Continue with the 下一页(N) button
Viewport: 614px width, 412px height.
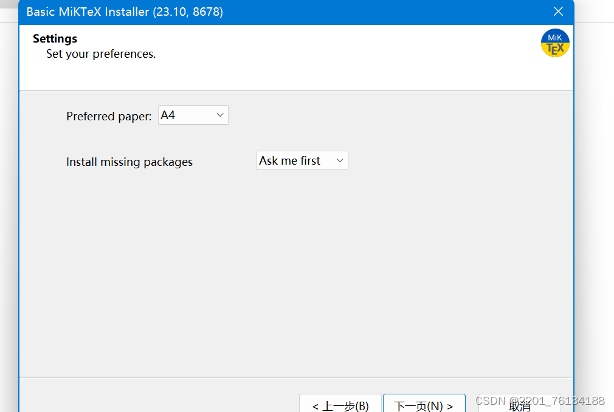tap(424, 403)
